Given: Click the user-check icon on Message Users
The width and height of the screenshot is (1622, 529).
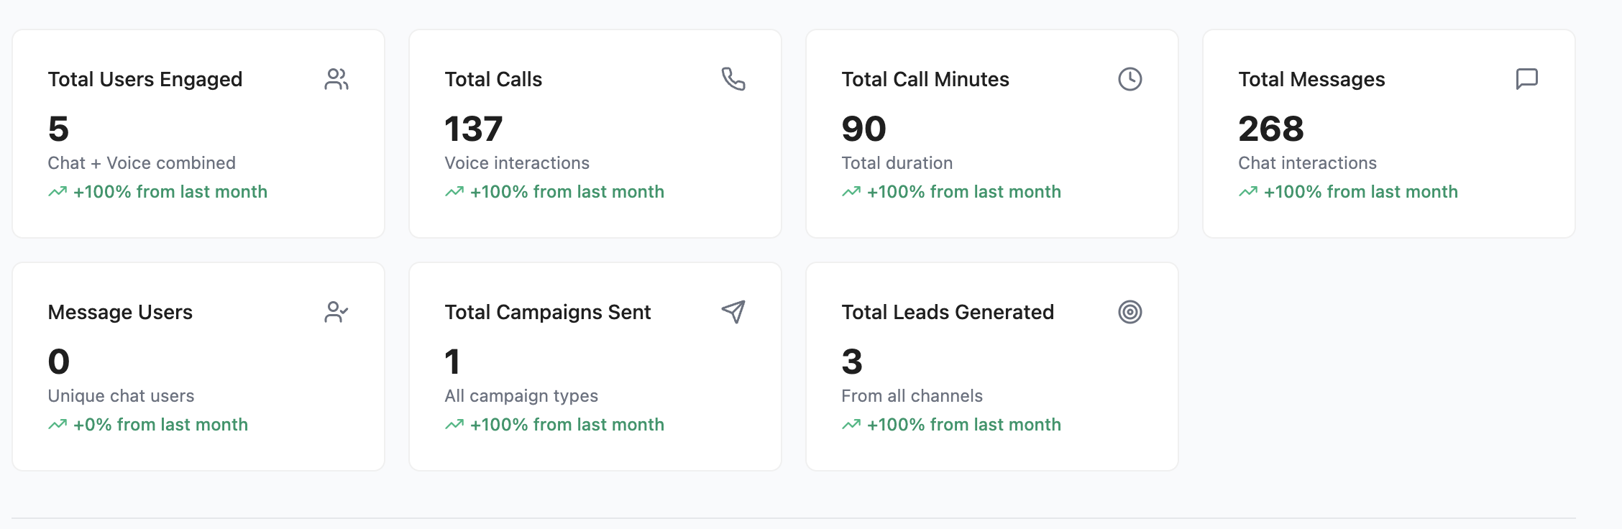Looking at the screenshot, I should [x=336, y=312].
